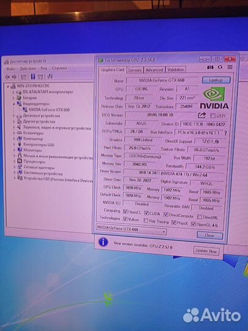This screenshot has width=248, height=331.
Task: Switch to the Validation tab
Action: (x=176, y=69)
